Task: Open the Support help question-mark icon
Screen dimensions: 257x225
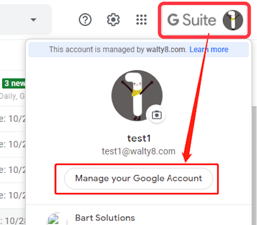Action: click(x=85, y=19)
